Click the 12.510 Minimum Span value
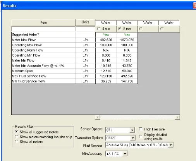Image resolution: width=196 pixels, height=161 pixels. pyautogui.click(x=106, y=71)
